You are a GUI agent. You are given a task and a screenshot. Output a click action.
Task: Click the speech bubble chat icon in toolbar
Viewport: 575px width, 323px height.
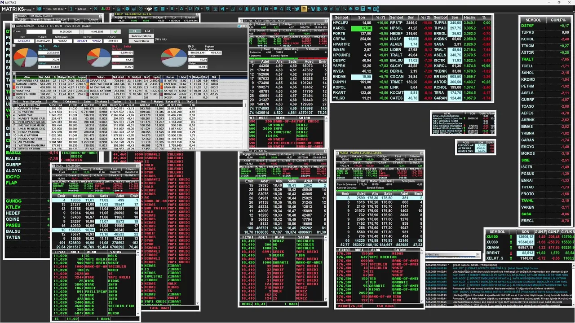tap(369, 9)
